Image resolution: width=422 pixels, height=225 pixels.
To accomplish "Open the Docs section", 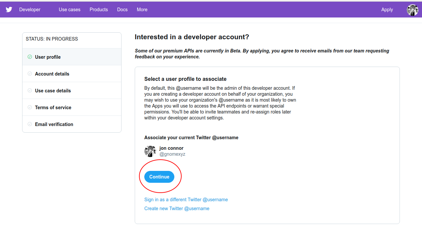I will point(122,10).
